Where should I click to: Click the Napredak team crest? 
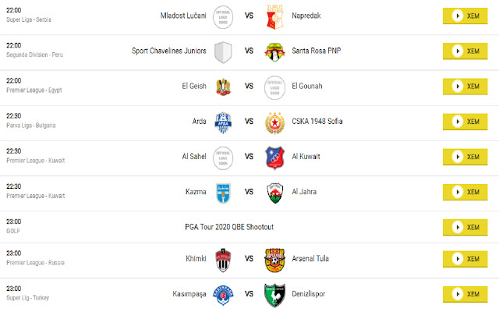(274, 17)
